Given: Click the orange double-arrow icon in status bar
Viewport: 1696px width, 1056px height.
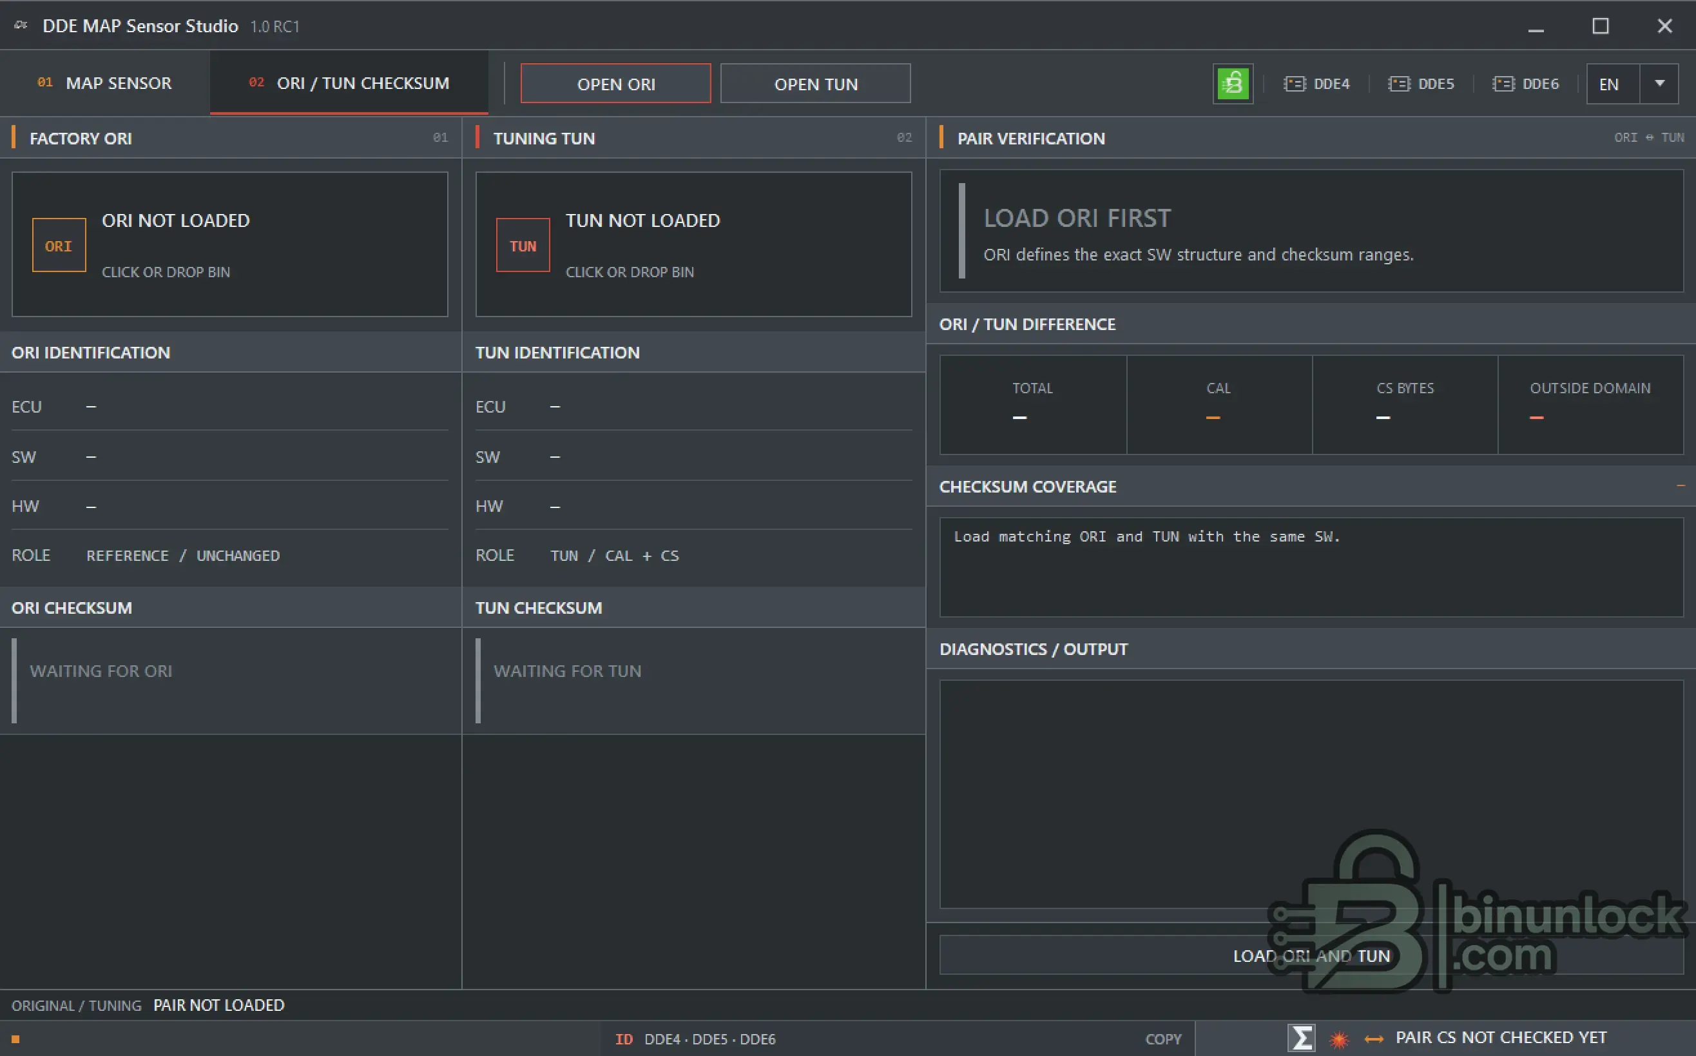Looking at the screenshot, I should point(1374,1039).
